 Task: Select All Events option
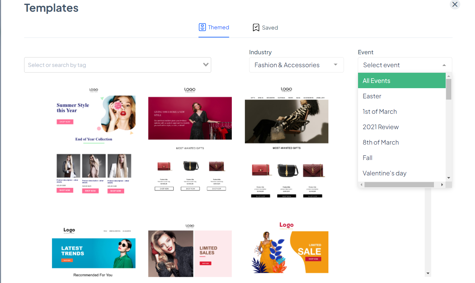point(401,81)
